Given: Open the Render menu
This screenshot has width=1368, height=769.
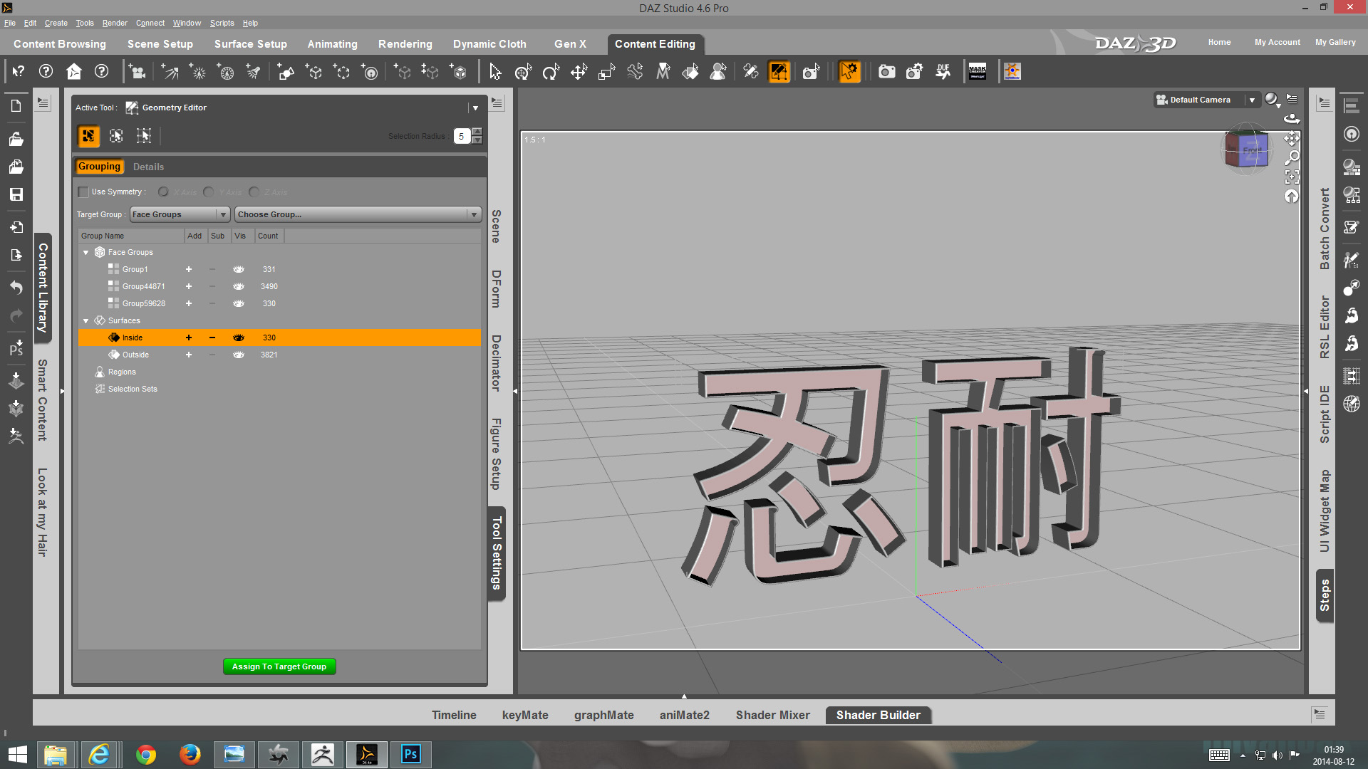Looking at the screenshot, I should pos(115,23).
